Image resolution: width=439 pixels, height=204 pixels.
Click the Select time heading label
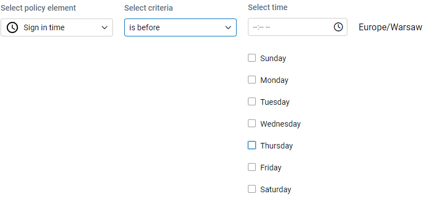(x=268, y=7)
